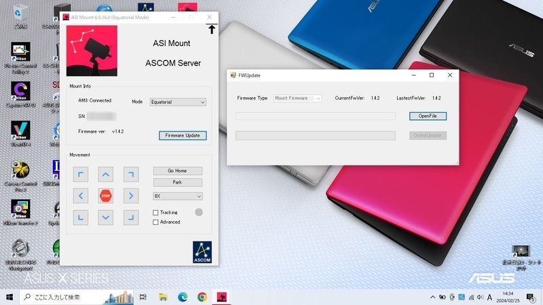Viewport: 543px width, 305px height.
Task: Click the ASCOM logo in ASI Mount window
Action: click(x=202, y=252)
